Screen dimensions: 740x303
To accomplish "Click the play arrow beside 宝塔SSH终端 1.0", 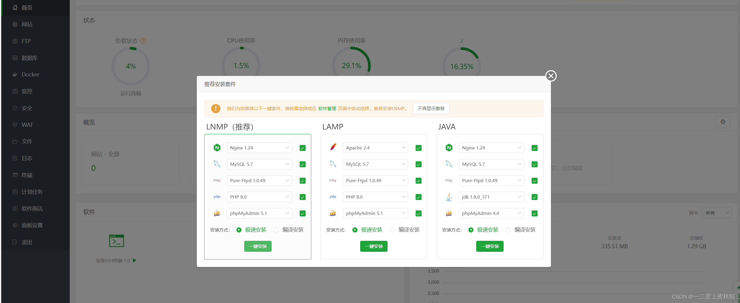I will [134, 260].
